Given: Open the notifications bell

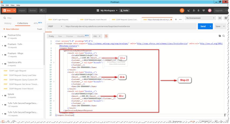Looking at the screenshot, I should click(198, 10).
